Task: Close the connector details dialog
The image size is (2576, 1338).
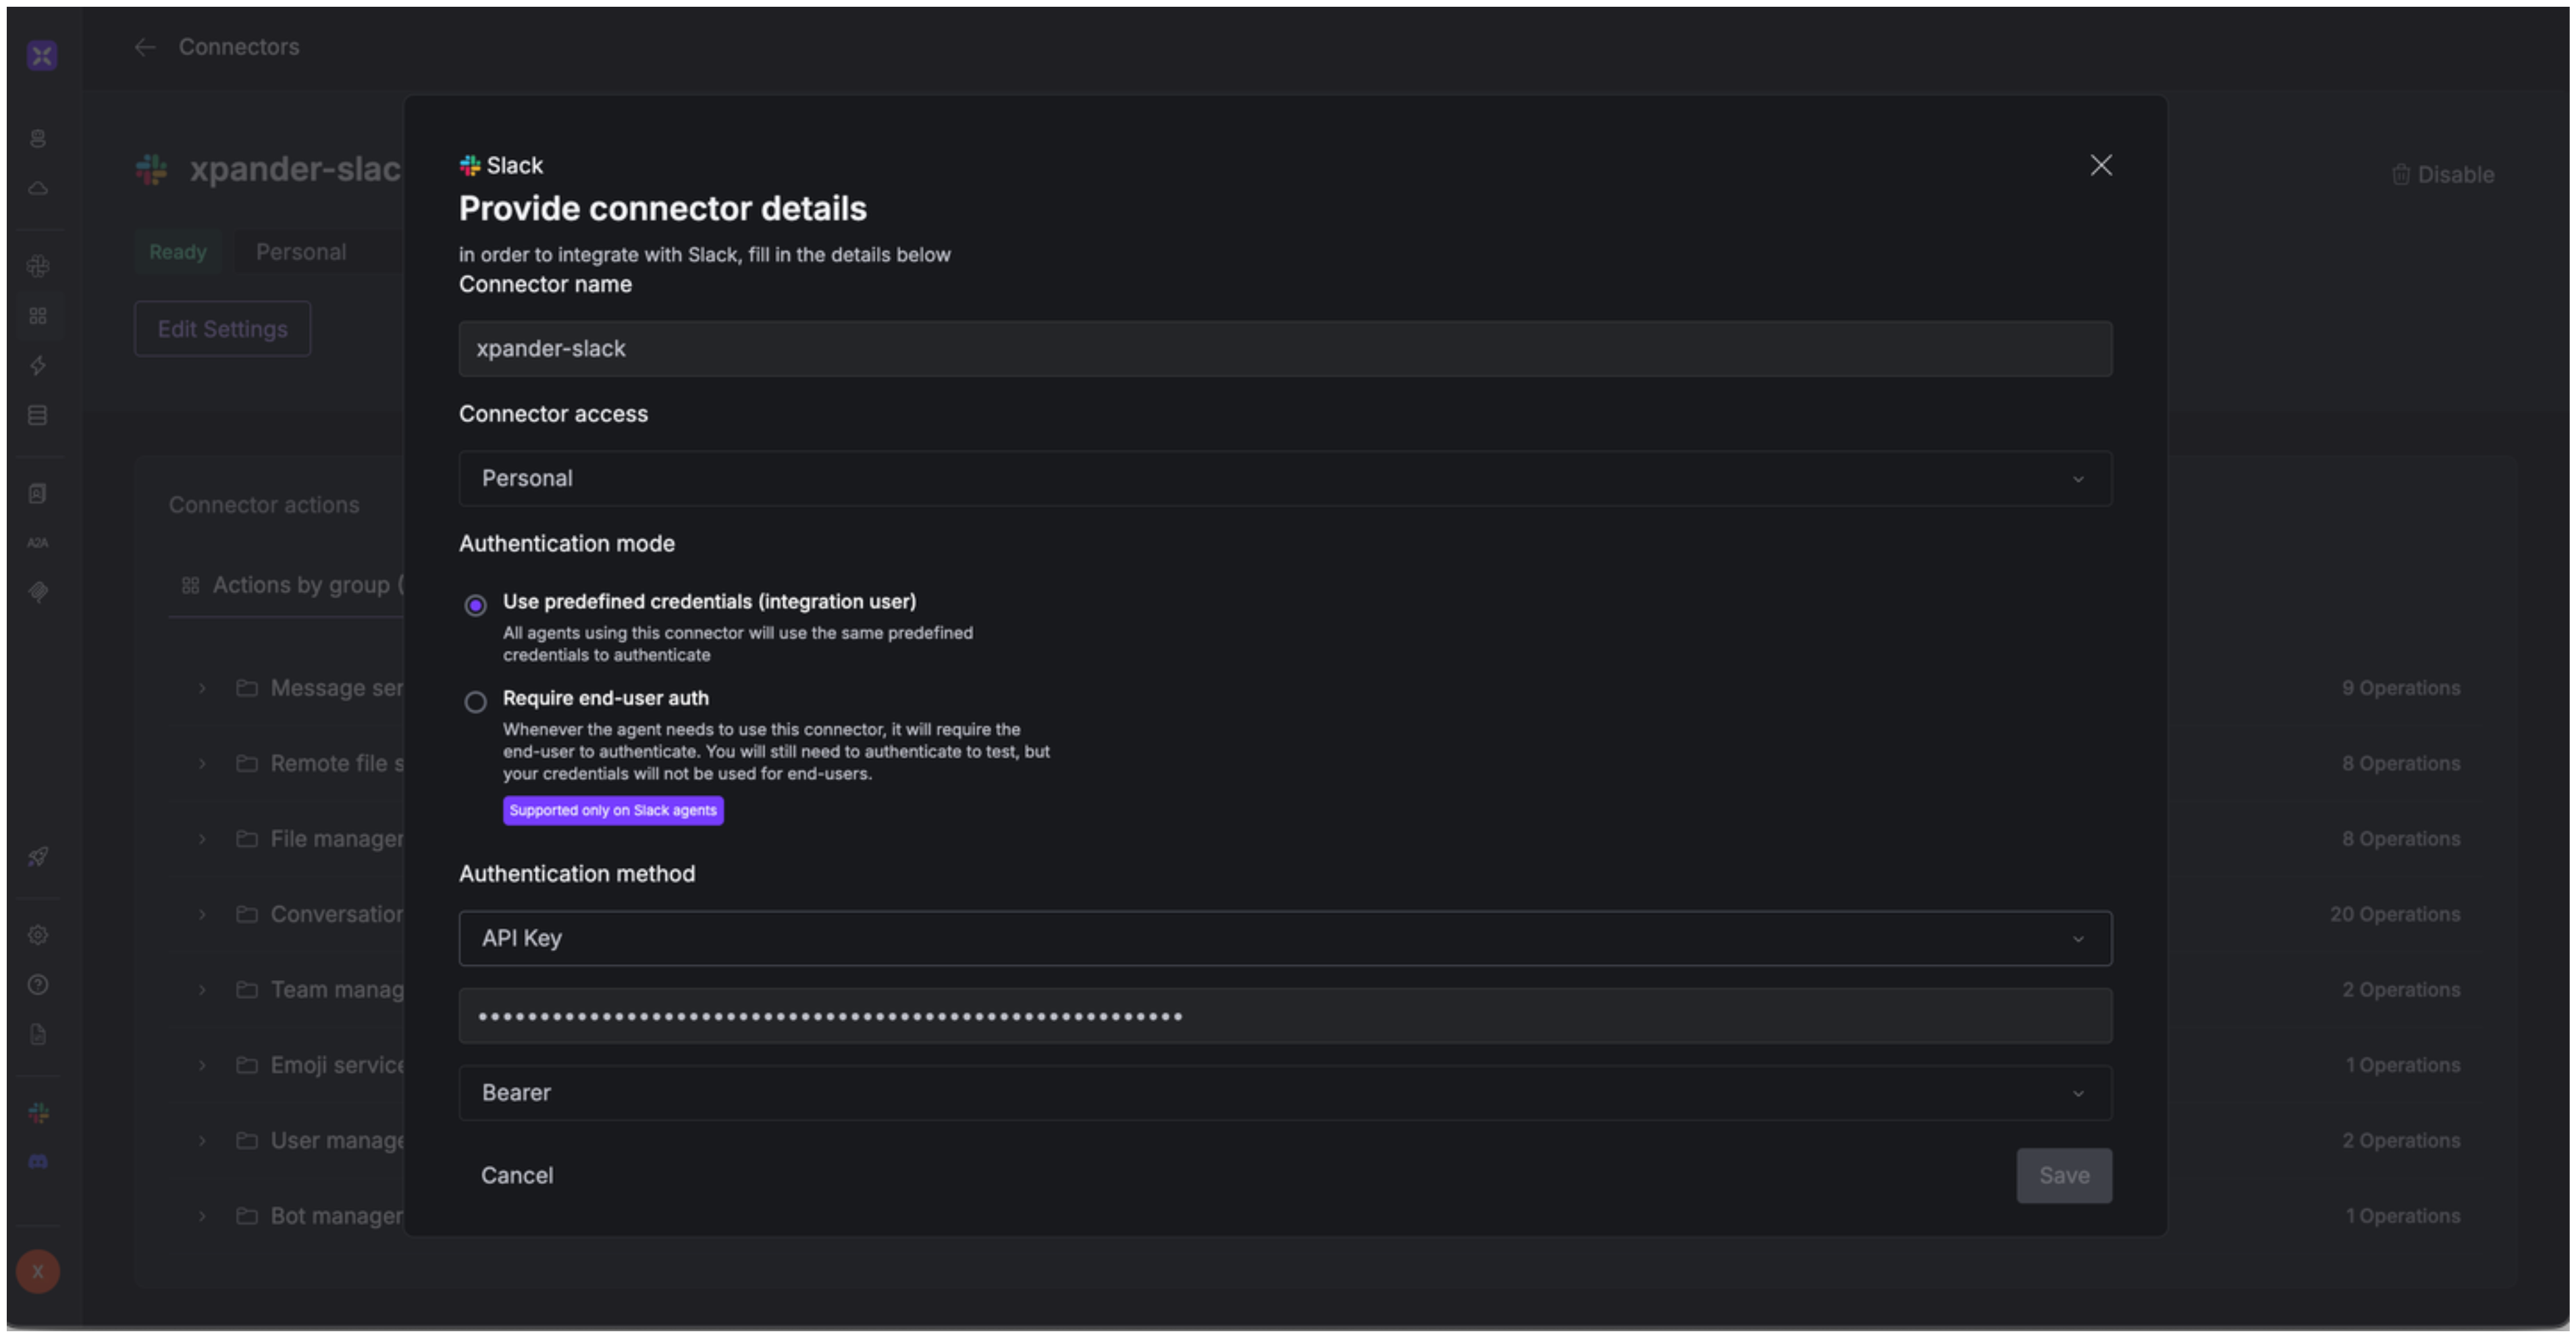Action: pos(2101,165)
